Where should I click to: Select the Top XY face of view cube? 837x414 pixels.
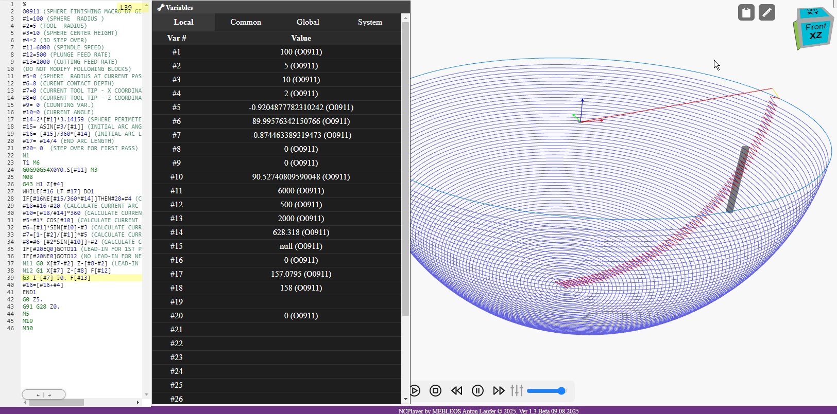[812, 11]
